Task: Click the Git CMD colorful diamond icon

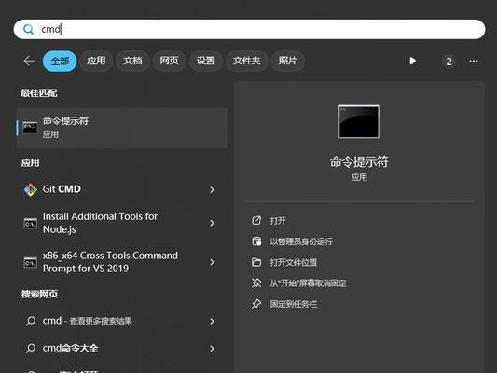Action: 31,190
